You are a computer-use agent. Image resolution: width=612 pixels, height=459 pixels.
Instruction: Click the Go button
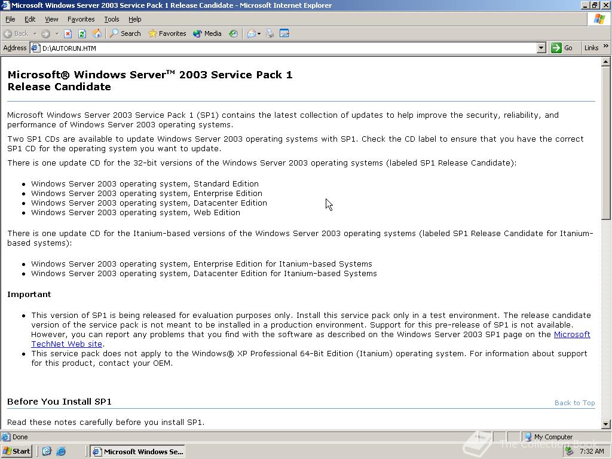(x=562, y=48)
